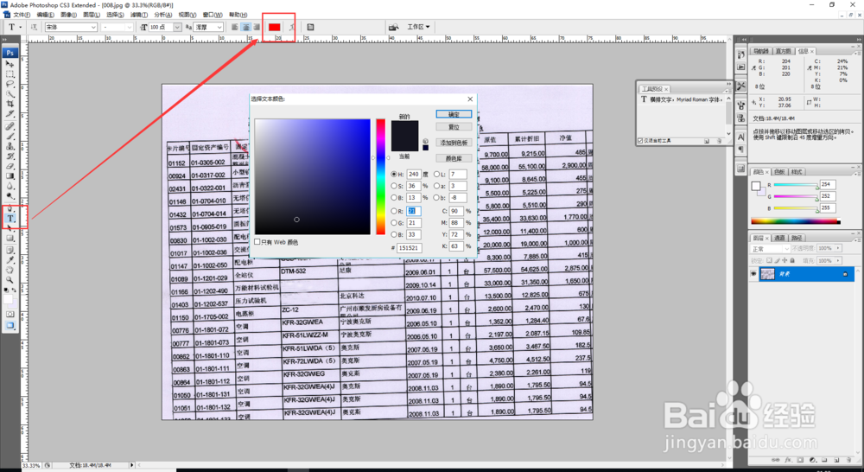Select the Rectangular Marquee tool

10,73
